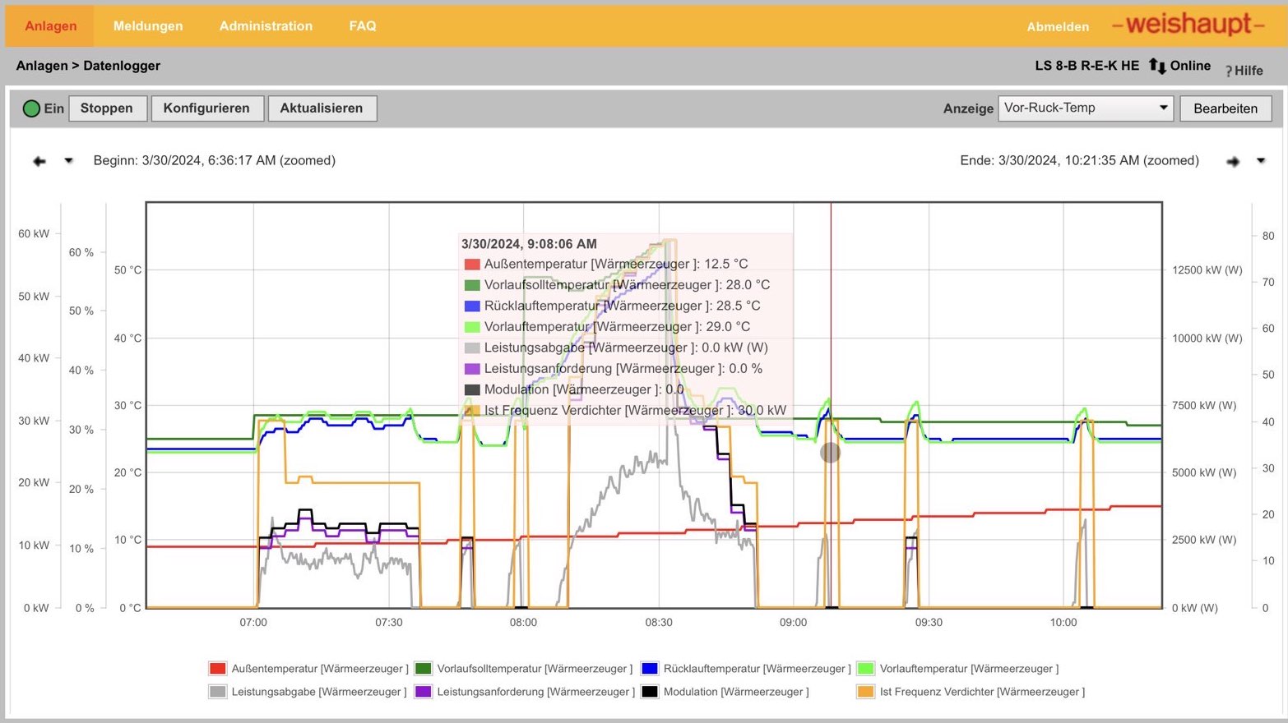The height and width of the screenshot is (723, 1288).
Task: Open the Hilfe help link
Action: point(1244,71)
